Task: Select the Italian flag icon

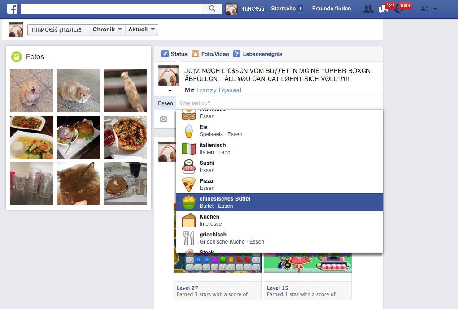Action: pos(189,149)
